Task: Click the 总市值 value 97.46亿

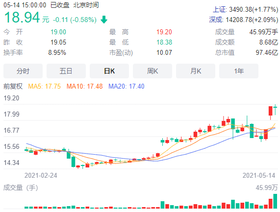Action: (x=267, y=52)
